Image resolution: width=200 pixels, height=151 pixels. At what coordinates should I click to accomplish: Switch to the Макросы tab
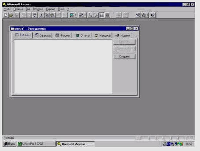click(x=103, y=35)
